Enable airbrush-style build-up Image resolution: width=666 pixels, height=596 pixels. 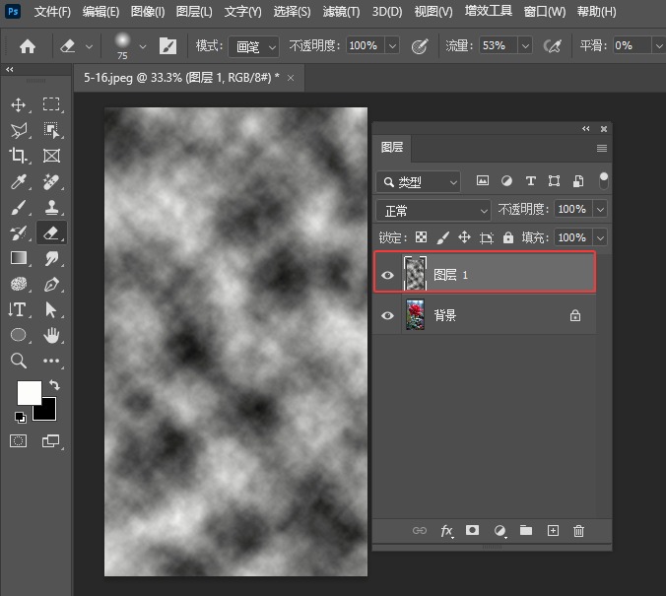point(552,46)
